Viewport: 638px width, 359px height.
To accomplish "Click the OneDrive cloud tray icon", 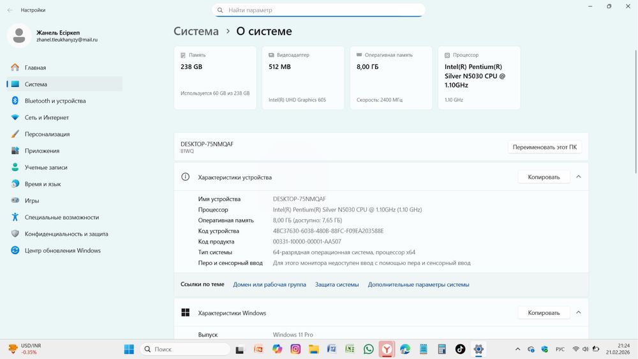I will coord(531,349).
